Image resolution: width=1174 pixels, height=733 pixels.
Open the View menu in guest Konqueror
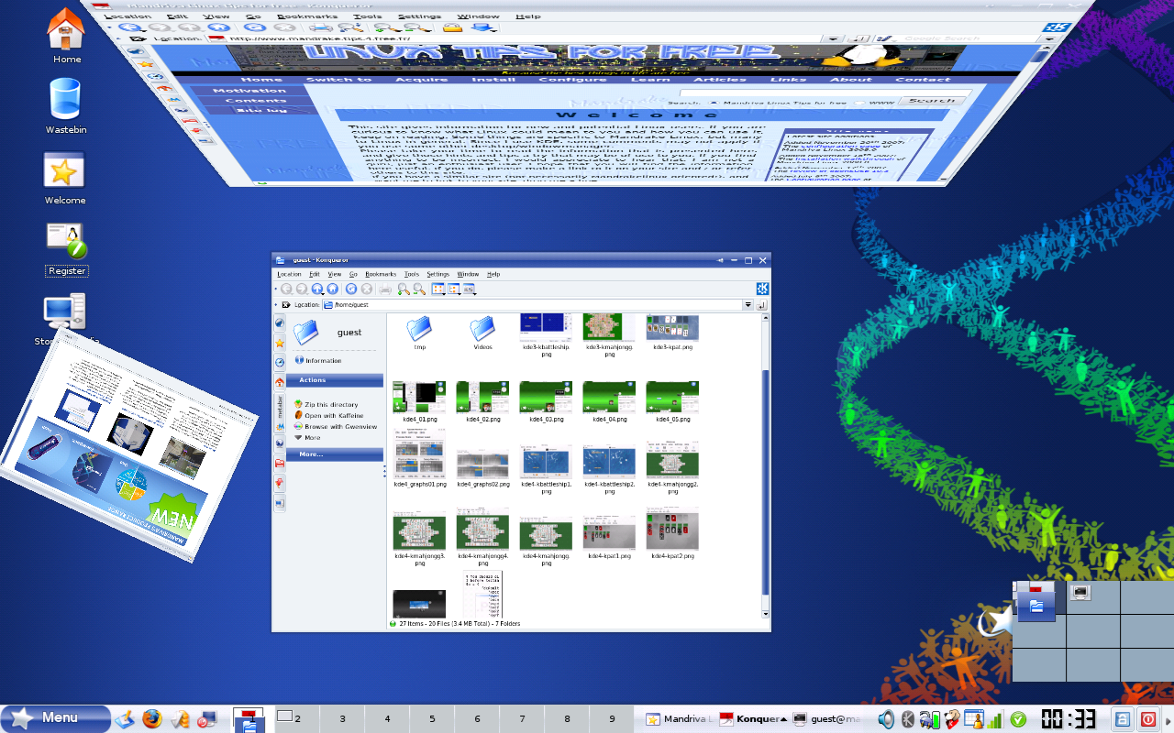point(335,274)
